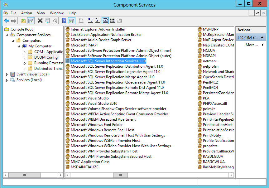Image resolution: width=269 pixels, height=188 pixels.
Task: Click the Forward arrow toolbar icon
Action: coord(14,21)
